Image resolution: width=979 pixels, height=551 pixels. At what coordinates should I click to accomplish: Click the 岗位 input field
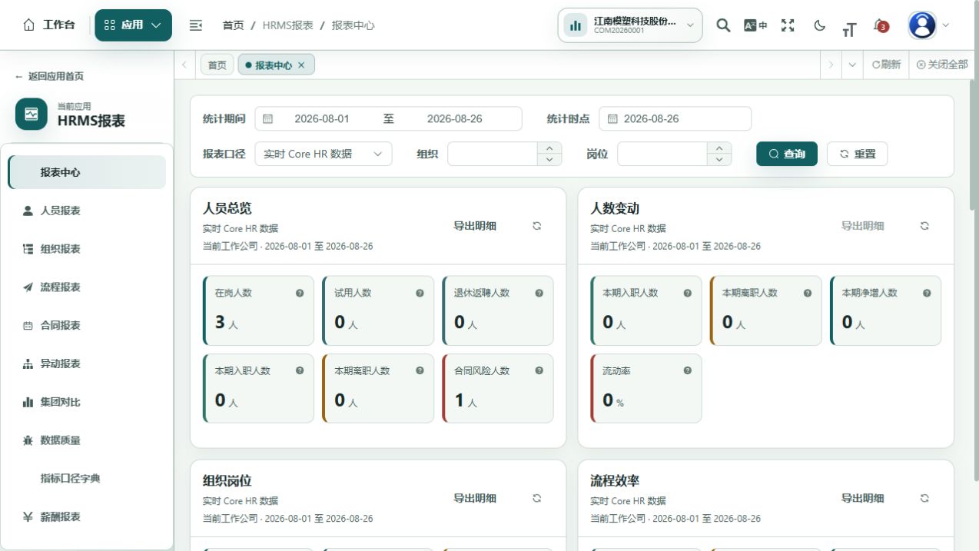click(x=662, y=154)
